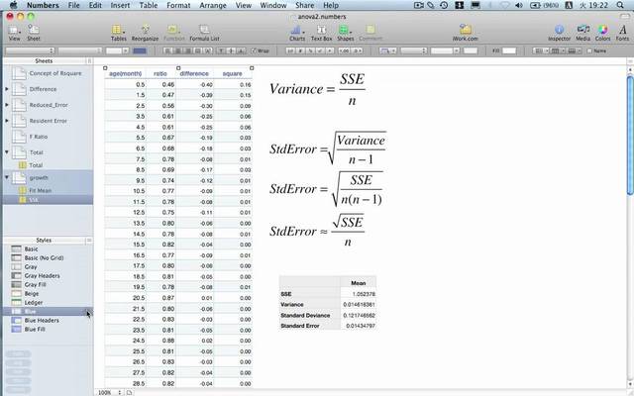
Task: Open the Table menu
Action: (x=149, y=5)
